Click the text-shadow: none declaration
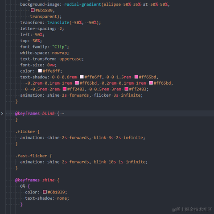Screen dimensions: 214x214 pyautogui.click(x=47, y=198)
